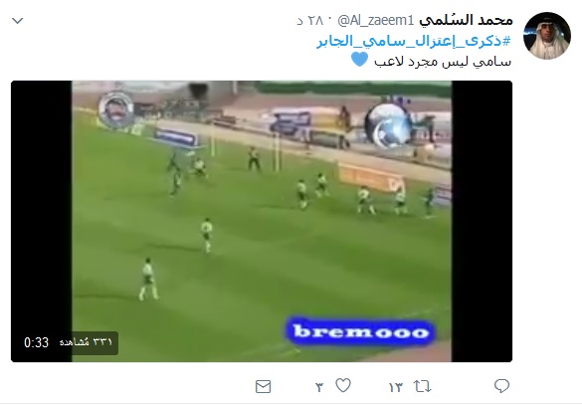Click the 0:33 video duration label
Screen dimensions: 582x406
point(37,342)
